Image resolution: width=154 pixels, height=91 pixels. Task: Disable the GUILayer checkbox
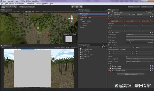[112, 68]
